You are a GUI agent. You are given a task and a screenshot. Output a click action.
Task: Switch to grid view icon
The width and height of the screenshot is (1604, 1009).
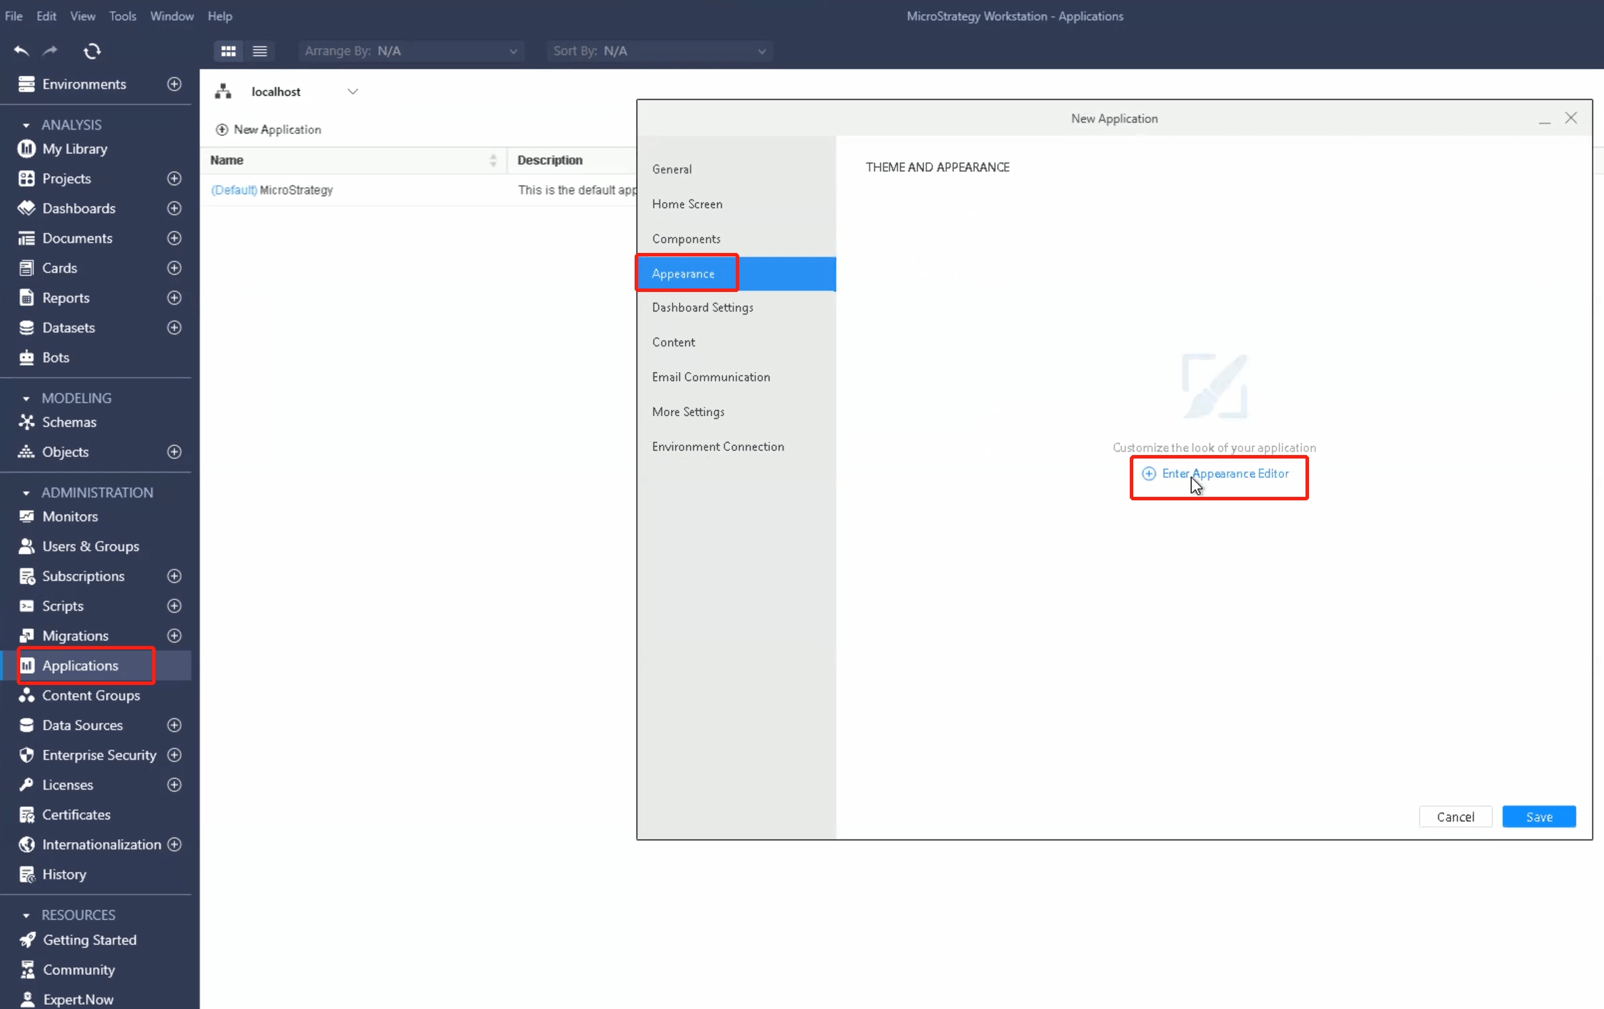point(229,51)
